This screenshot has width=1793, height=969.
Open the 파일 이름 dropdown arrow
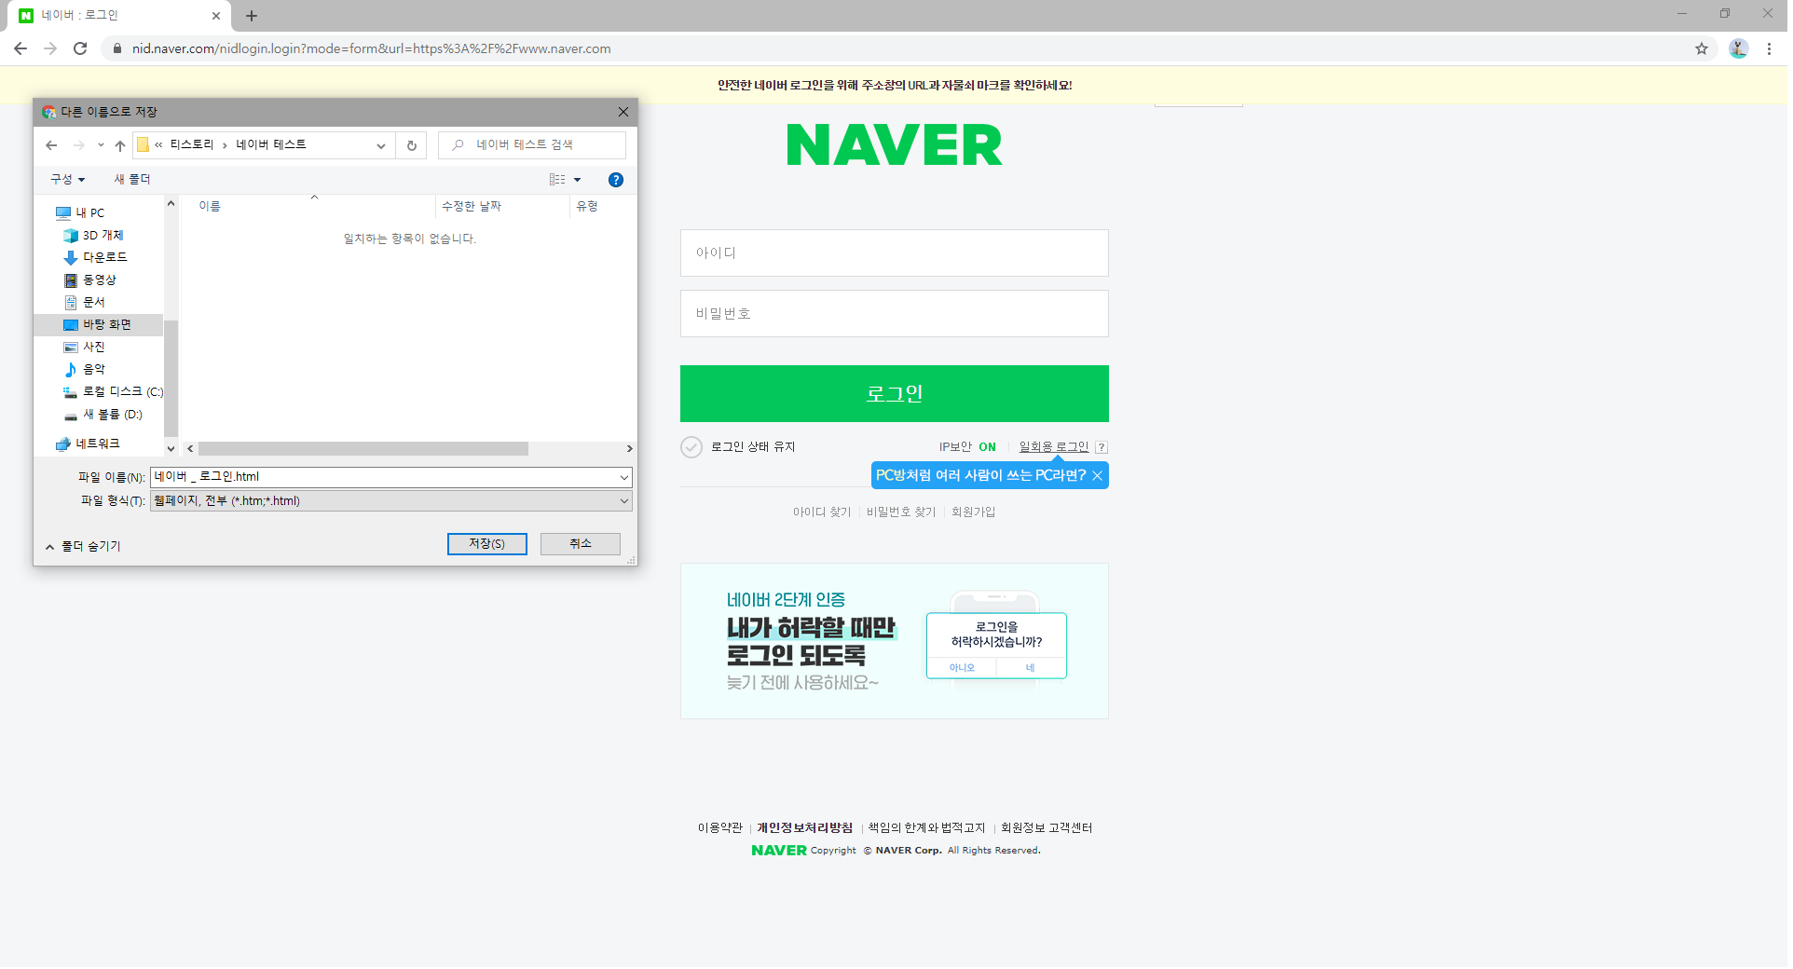[623, 477]
